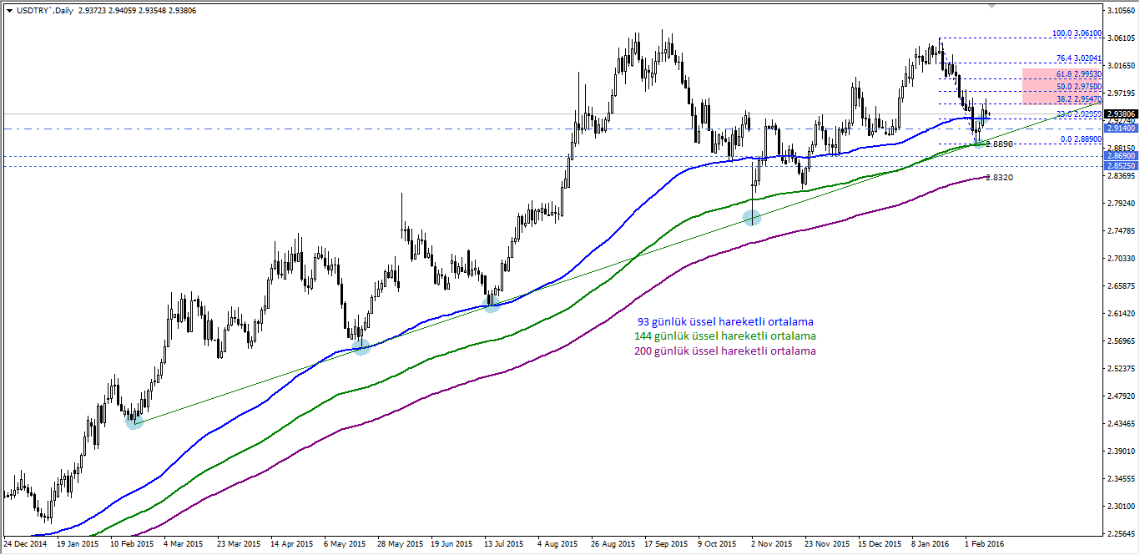This screenshot has height=555, width=1140.
Task: Select the 50.0 2.97500 Fibonacci level
Action: (1079, 86)
